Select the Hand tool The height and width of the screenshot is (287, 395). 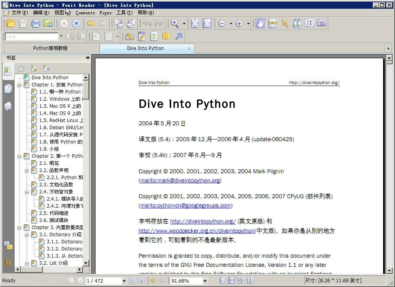point(260,23)
